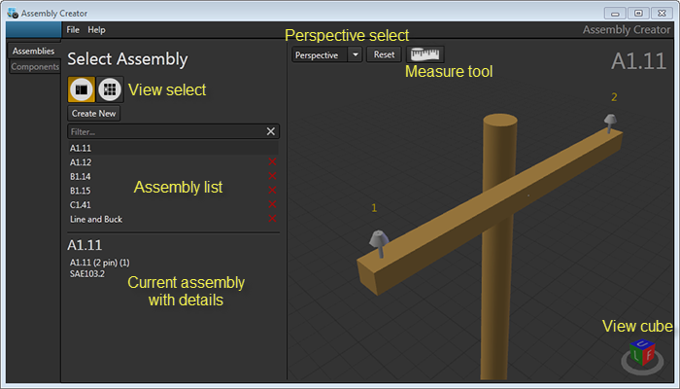Delete assembly C1.41 with red X

(x=272, y=205)
